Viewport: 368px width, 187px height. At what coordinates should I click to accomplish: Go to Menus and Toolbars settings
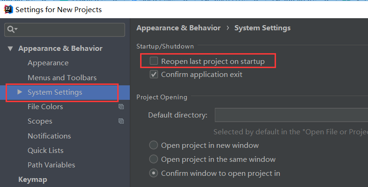pyautogui.click(x=62, y=77)
